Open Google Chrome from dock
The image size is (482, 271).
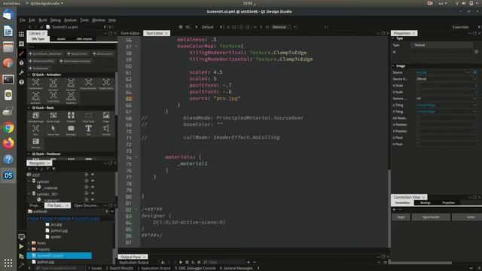[8, 127]
